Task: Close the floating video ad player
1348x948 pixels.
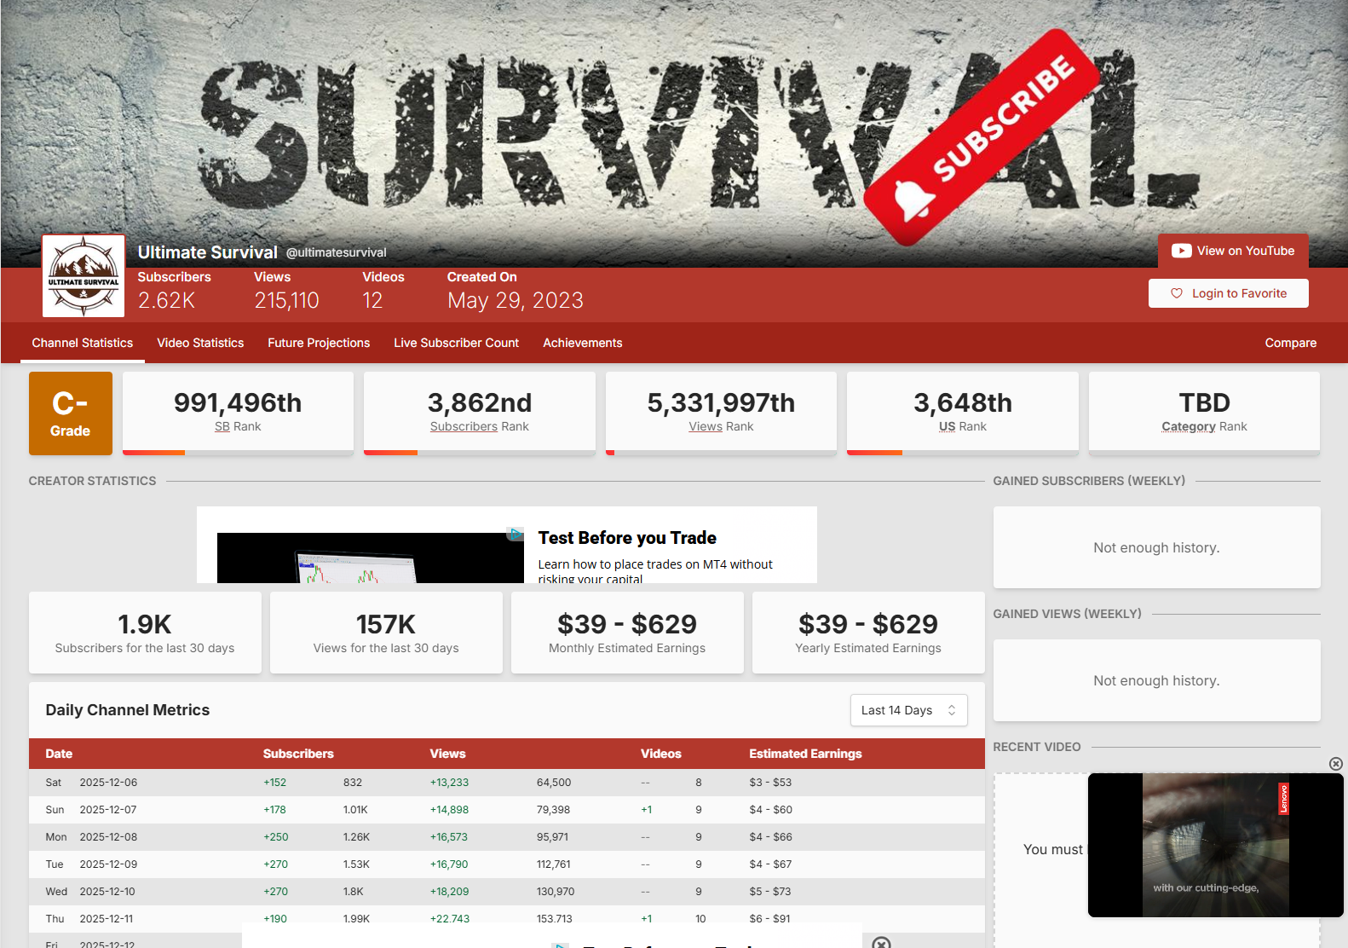Action: [1335, 764]
